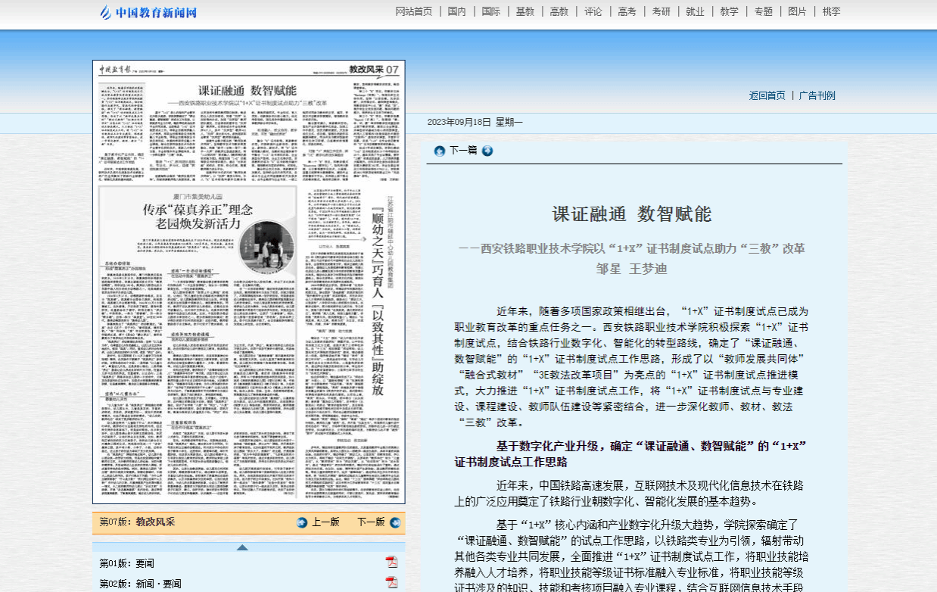
Task: Click the 下一版 next-page arrow icon
Action: pyautogui.click(x=395, y=522)
